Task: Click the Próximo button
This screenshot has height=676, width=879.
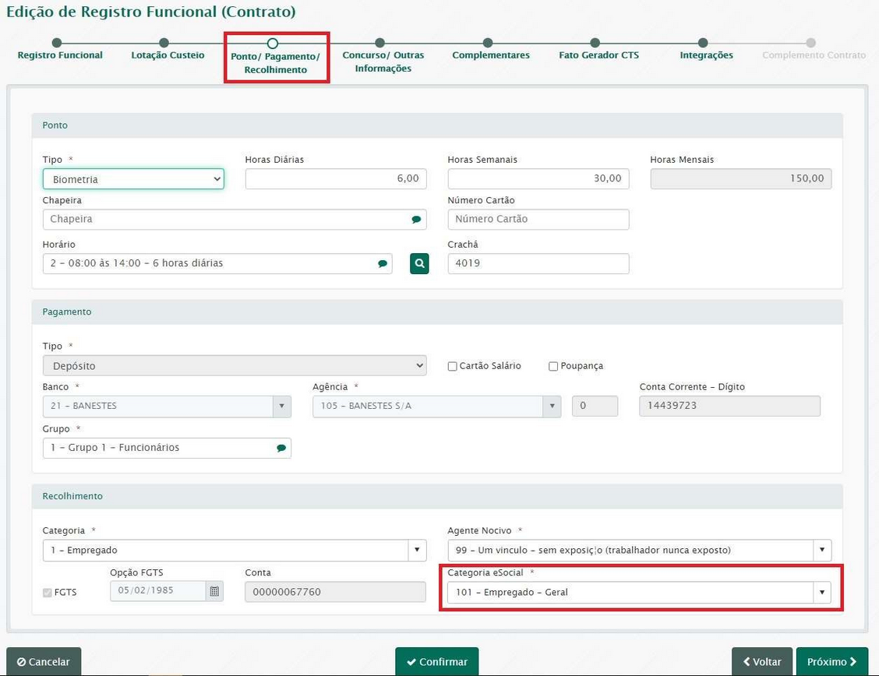Action: pos(831,662)
